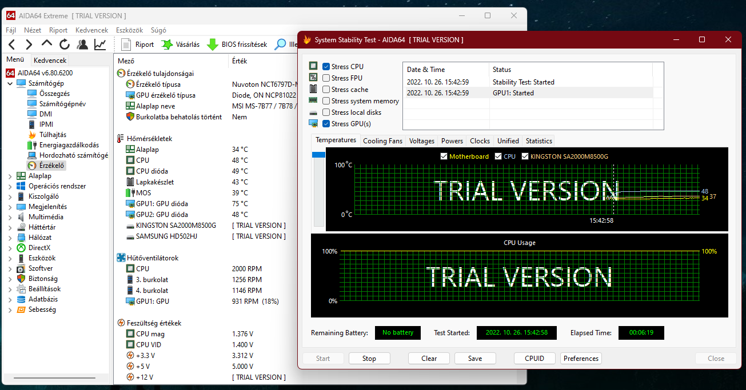
Task: Expand the Kiszolgáló node
Action: point(10,196)
